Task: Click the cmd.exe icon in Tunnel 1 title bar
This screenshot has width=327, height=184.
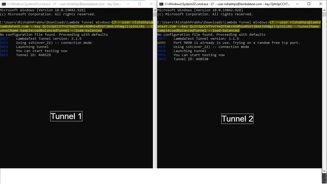Action: click(x=4, y=4)
